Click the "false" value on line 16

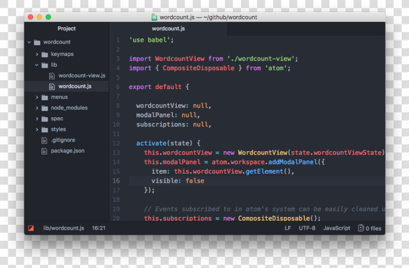tap(195, 181)
